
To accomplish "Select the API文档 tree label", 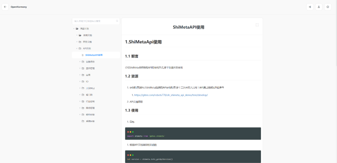I will [87, 49].
